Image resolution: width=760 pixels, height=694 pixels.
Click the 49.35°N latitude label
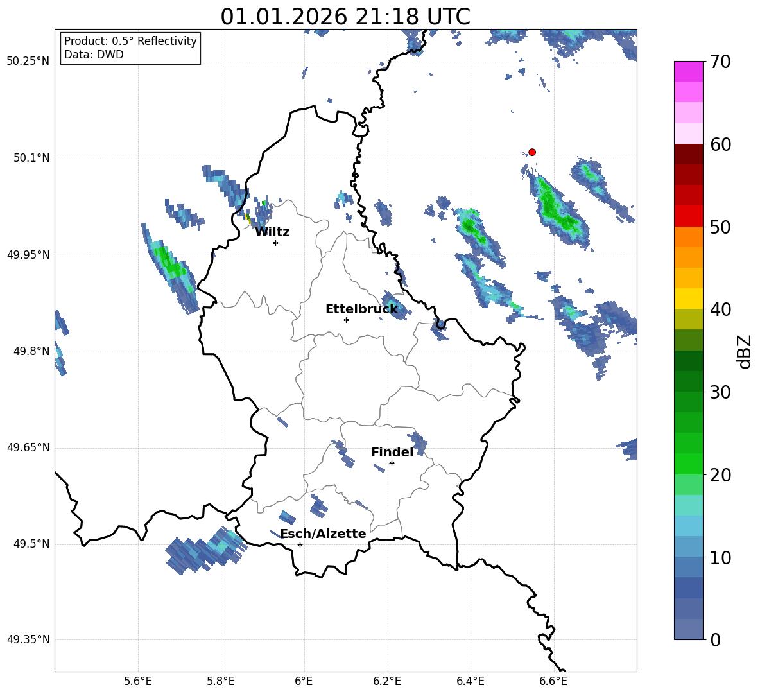point(28,639)
